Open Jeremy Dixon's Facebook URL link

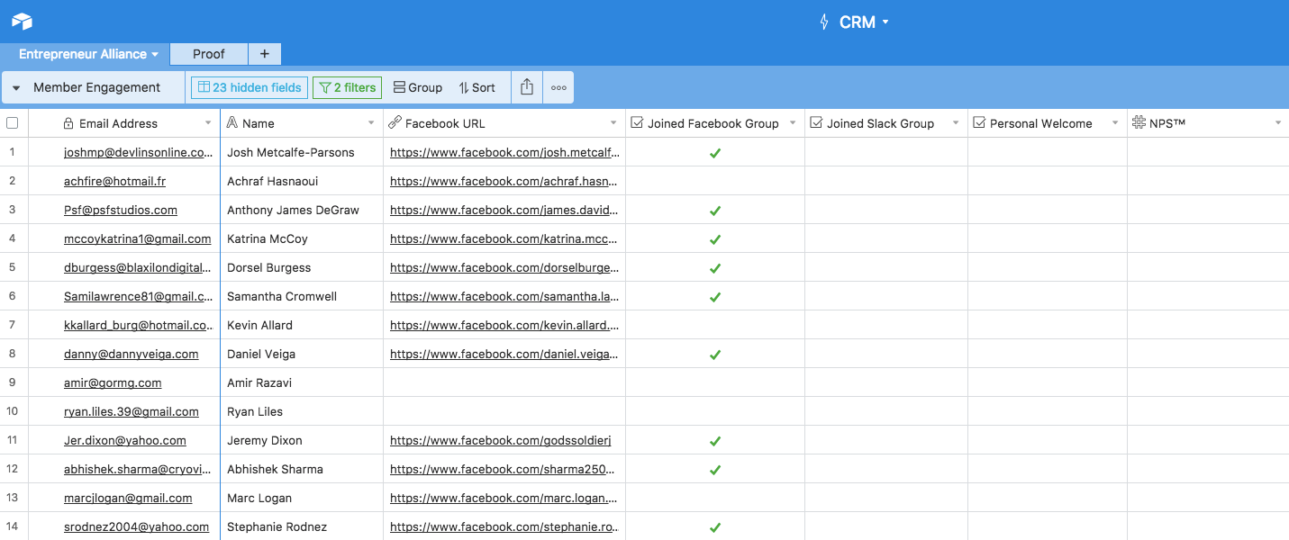click(x=500, y=441)
